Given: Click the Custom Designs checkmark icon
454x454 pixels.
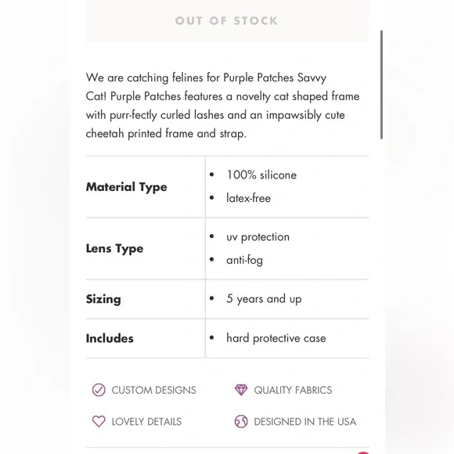Looking at the screenshot, I should point(99,390).
